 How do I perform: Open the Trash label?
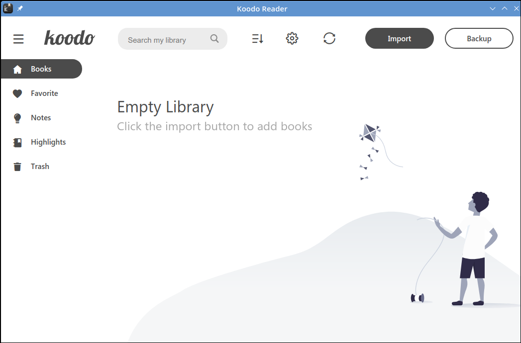(40, 167)
